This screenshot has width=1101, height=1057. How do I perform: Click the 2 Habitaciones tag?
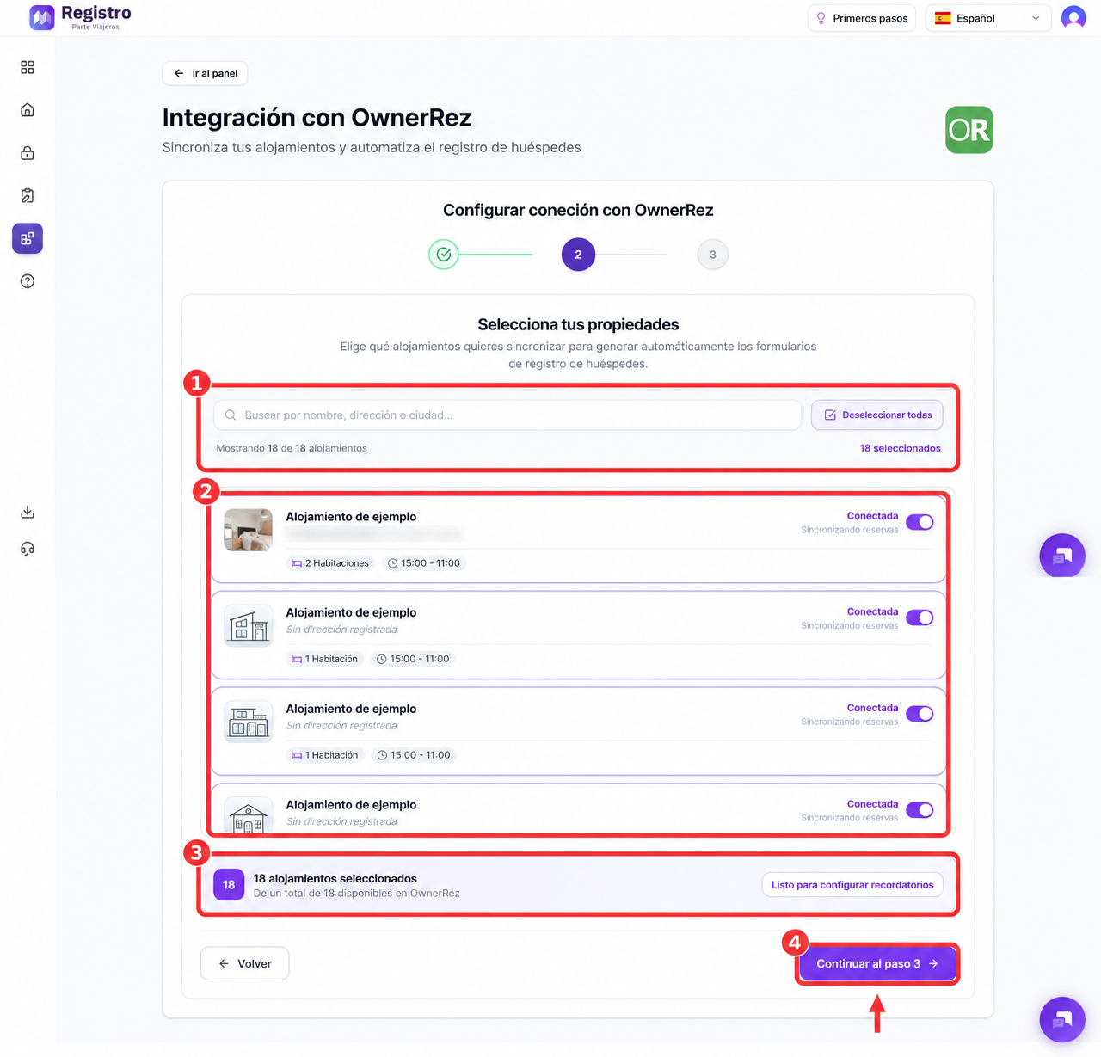(330, 563)
